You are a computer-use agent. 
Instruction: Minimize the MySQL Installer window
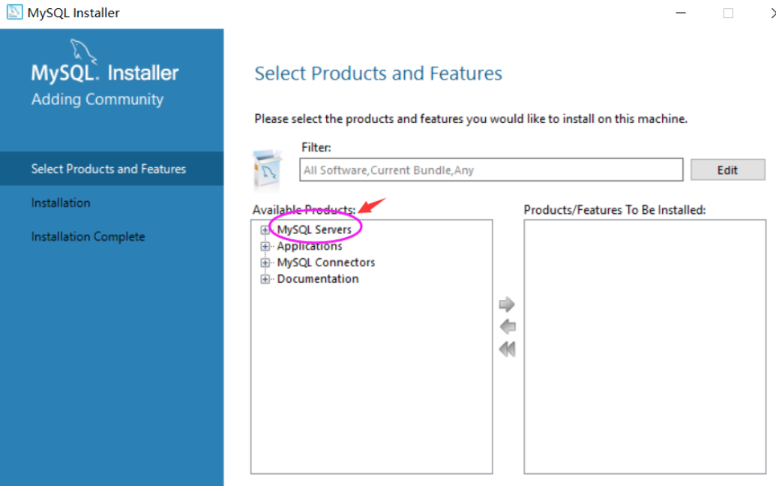(681, 13)
